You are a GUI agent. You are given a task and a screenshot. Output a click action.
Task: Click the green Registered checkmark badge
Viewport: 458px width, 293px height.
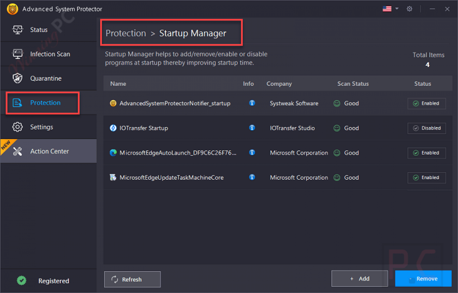(21, 280)
